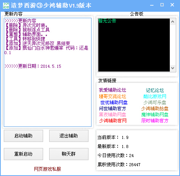The image size is (180, 176).
Task: Visit the 瑾哥交流论坛 link
Action: point(112,97)
